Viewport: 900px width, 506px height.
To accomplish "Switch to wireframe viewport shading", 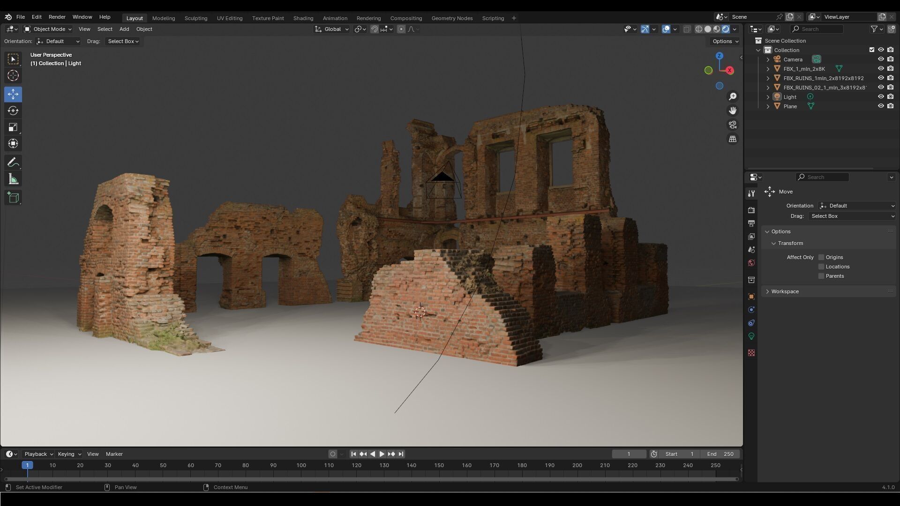I will pyautogui.click(x=699, y=29).
